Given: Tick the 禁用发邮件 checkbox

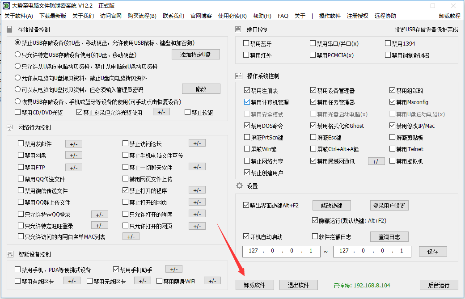Looking at the screenshot, I should tap(21, 144).
